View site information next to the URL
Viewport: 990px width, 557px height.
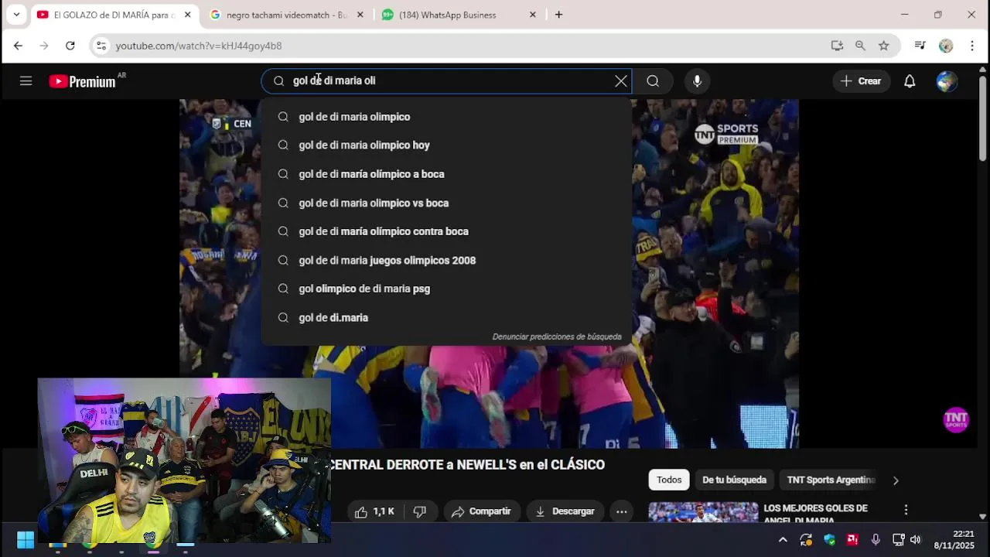pyautogui.click(x=101, y=46)
